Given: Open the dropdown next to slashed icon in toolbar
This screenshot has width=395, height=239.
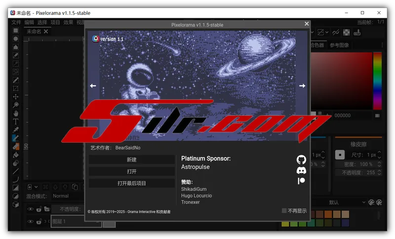Looking at the screenshot, I should [x=327, y=32].
